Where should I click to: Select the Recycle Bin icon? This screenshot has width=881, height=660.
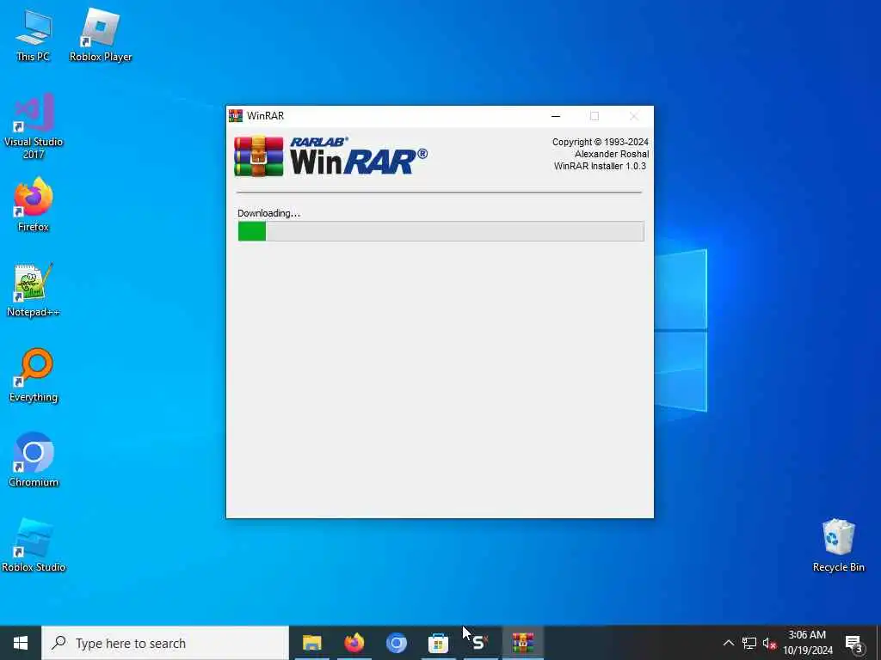pos(838,545)
